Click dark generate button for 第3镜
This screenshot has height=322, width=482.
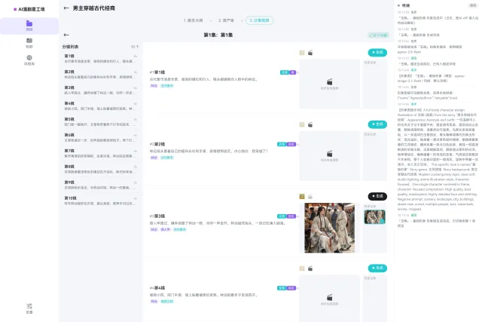pos(377,196)
